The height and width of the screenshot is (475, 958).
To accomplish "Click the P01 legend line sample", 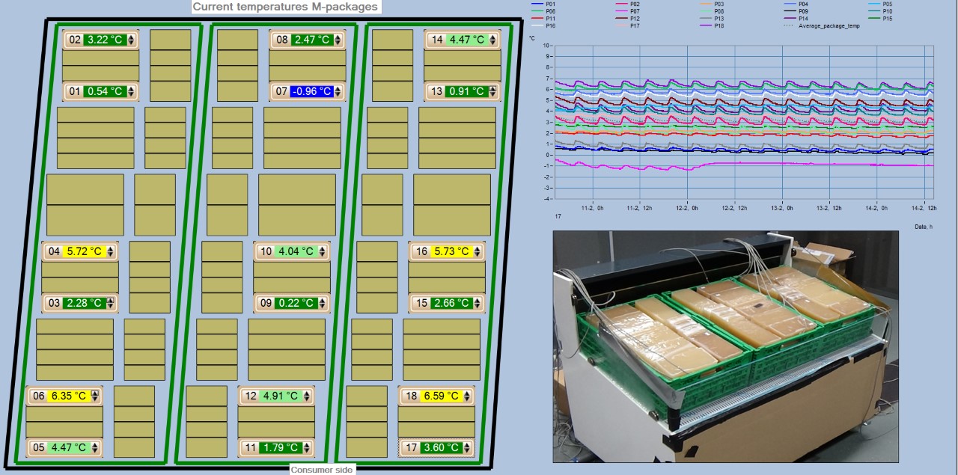I will [537, 4].
